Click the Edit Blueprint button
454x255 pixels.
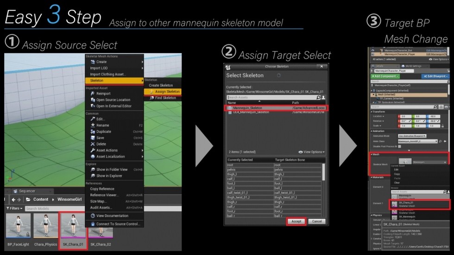(435, 76)
